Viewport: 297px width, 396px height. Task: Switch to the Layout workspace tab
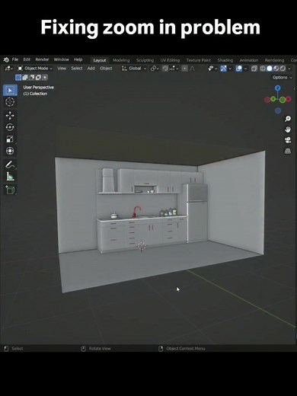[100, 60]
